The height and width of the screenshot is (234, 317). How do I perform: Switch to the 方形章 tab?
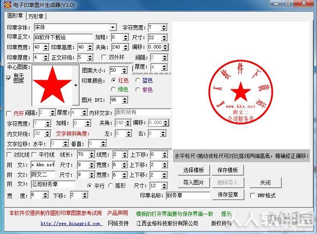point(36,16)
